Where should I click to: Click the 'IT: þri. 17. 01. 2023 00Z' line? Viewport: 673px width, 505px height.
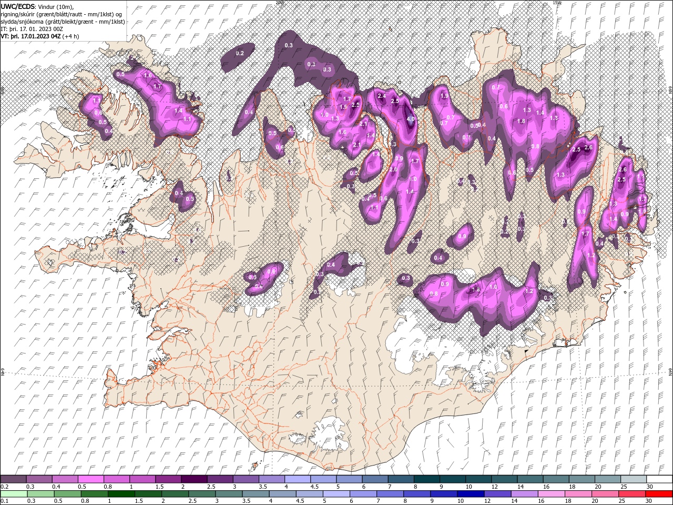tap(32, 29)
